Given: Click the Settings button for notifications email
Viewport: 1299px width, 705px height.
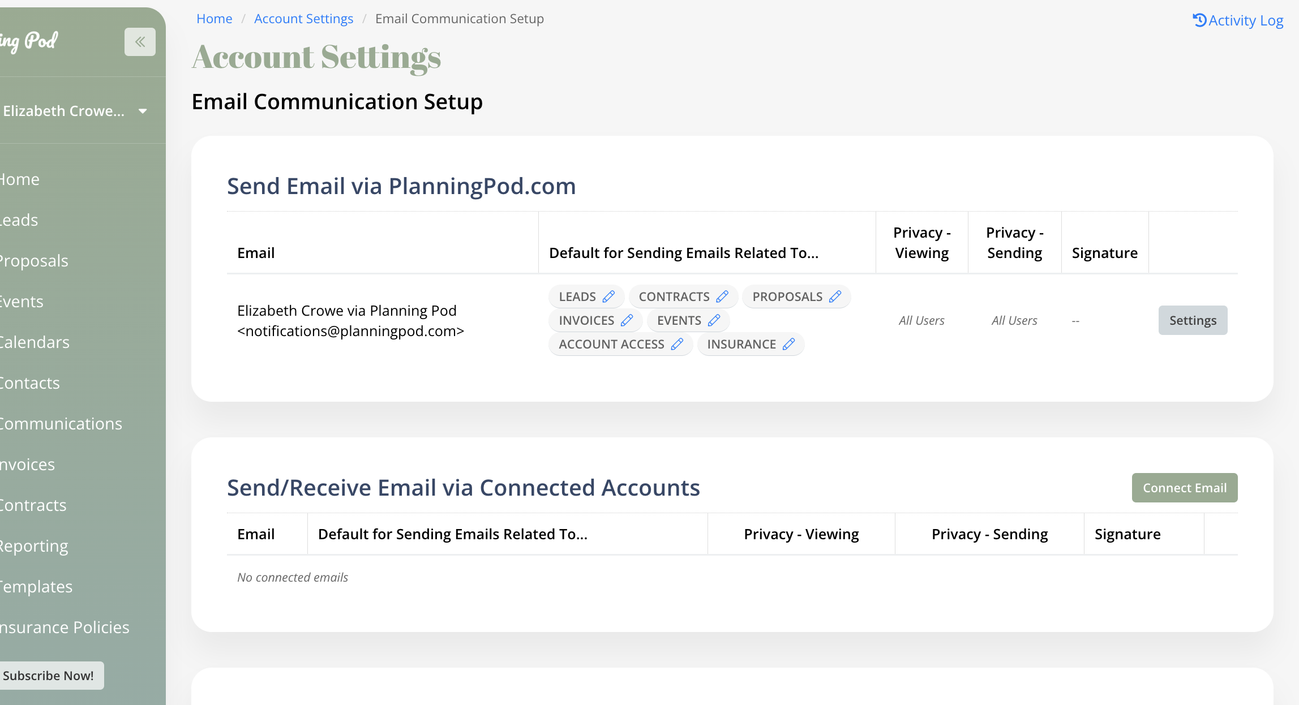Looking at the screenshot, I should [x=1193, y=320].
